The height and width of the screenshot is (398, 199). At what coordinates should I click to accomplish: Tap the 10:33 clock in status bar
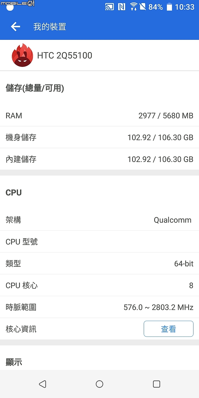(x=185, y=7)
